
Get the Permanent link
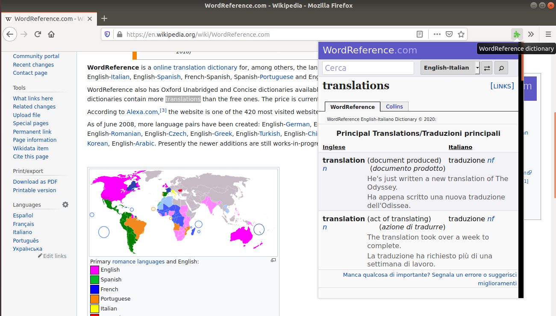click(32, 132)
